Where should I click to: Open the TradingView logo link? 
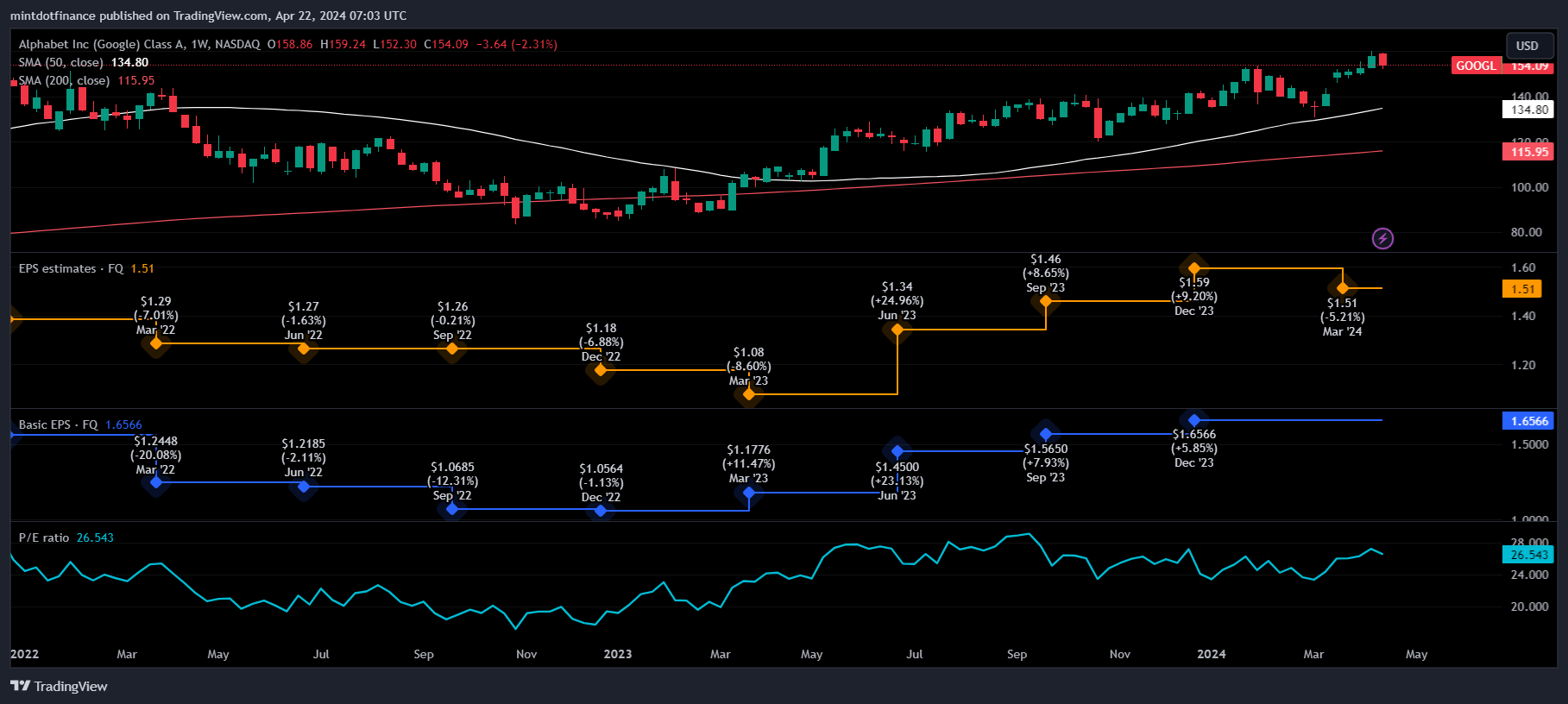pyautogui.click(x=59, y=686)
